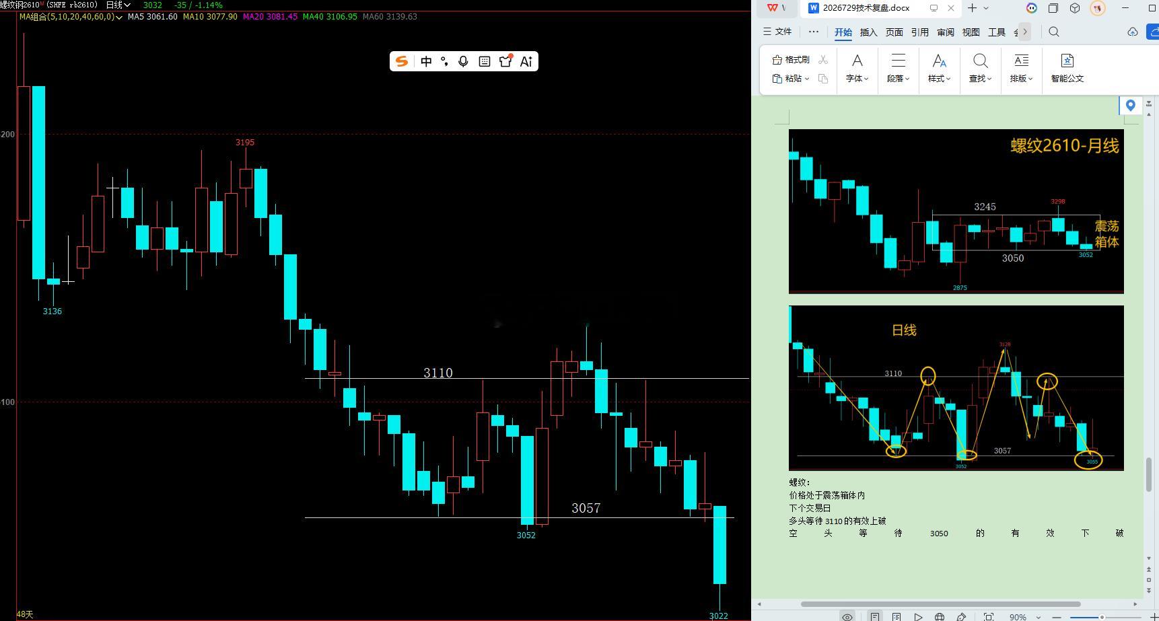1159x621 pixels.
Task: Click the window list squares icon
Action: (1053, 8)
